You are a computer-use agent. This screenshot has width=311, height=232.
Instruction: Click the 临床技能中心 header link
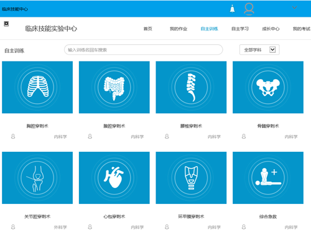pyautogui.click(x=15, y=9)
